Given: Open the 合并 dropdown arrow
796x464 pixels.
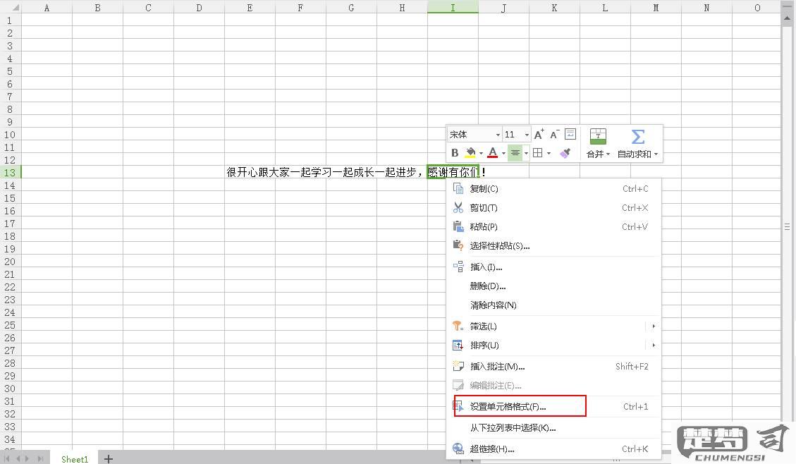Looking at the screenshot, I should pyautogui.click(x=608, y=154).
